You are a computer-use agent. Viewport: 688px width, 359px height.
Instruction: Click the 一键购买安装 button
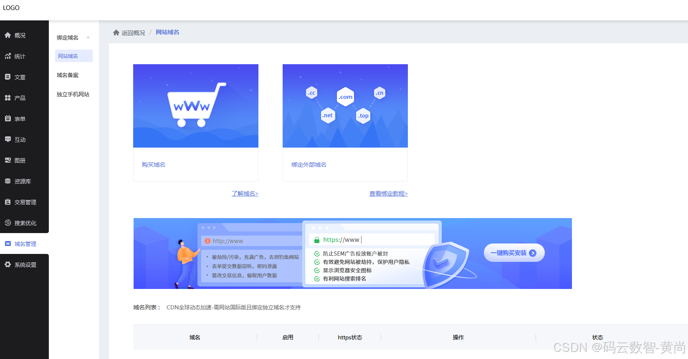[x=514, y=253]
